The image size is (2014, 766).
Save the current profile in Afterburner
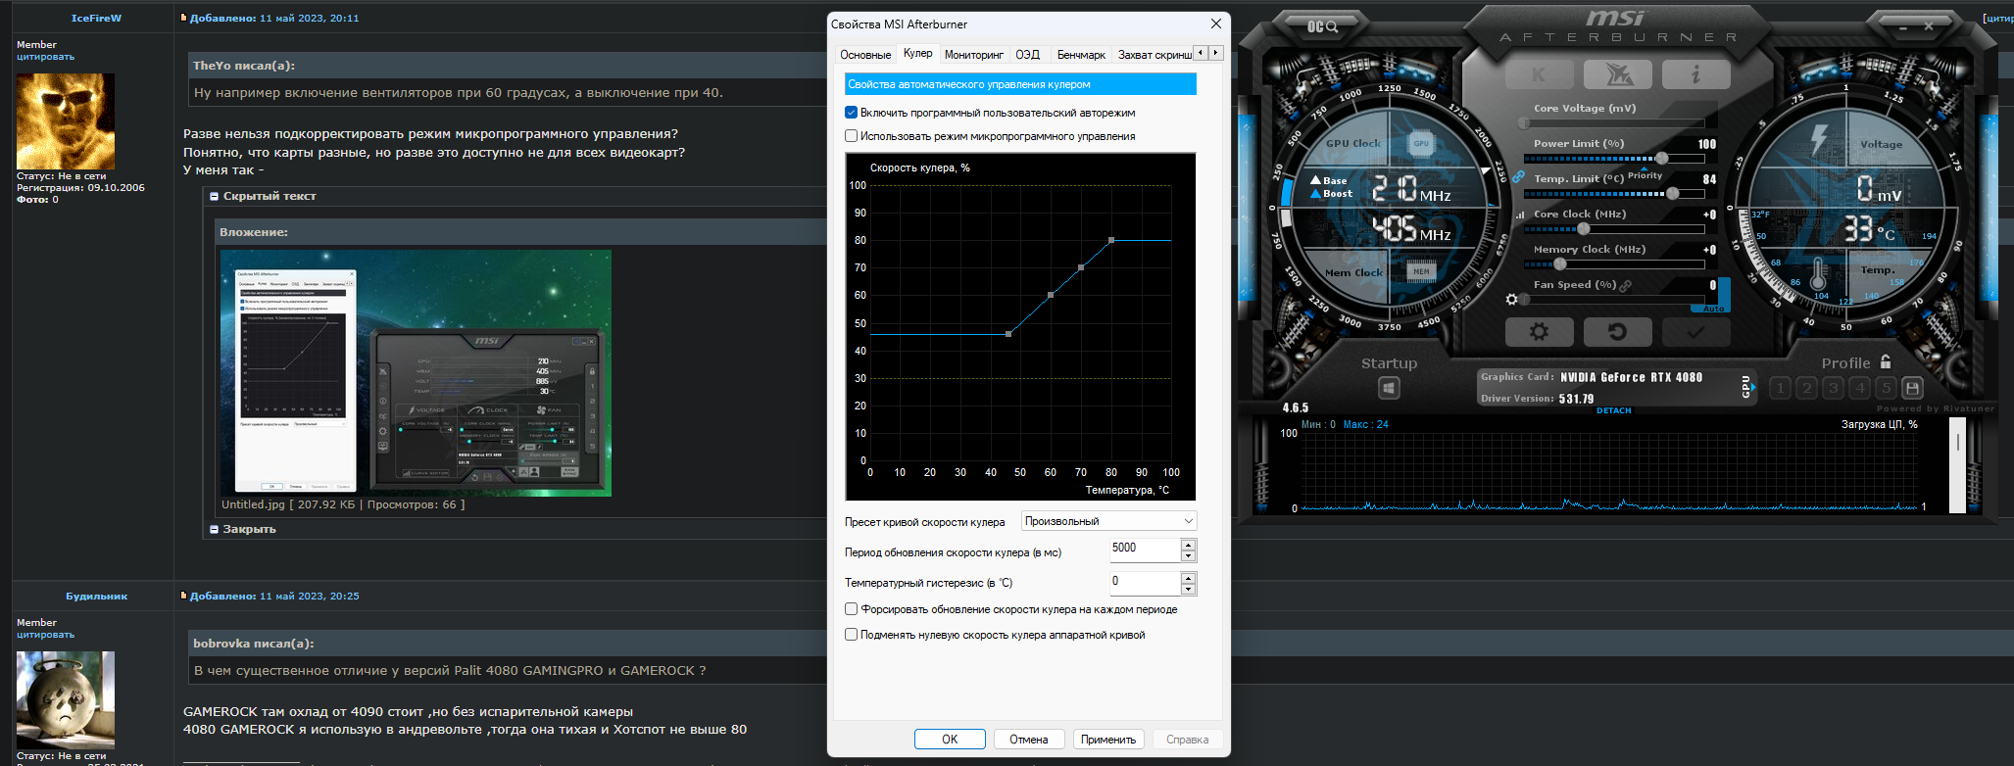1912,388
